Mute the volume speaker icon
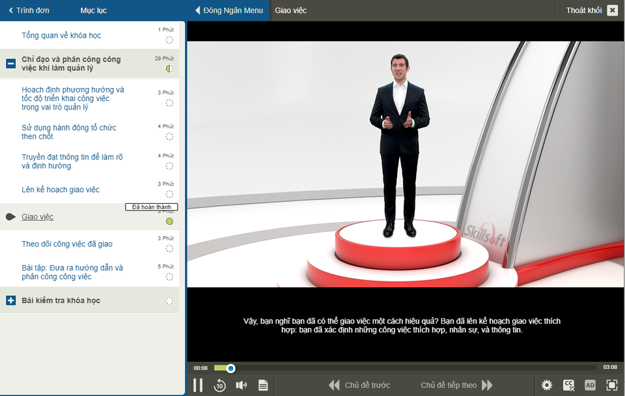 tap(242, 385)
